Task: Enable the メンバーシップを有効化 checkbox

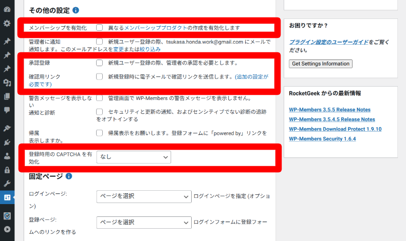Action: pos(99,28)
